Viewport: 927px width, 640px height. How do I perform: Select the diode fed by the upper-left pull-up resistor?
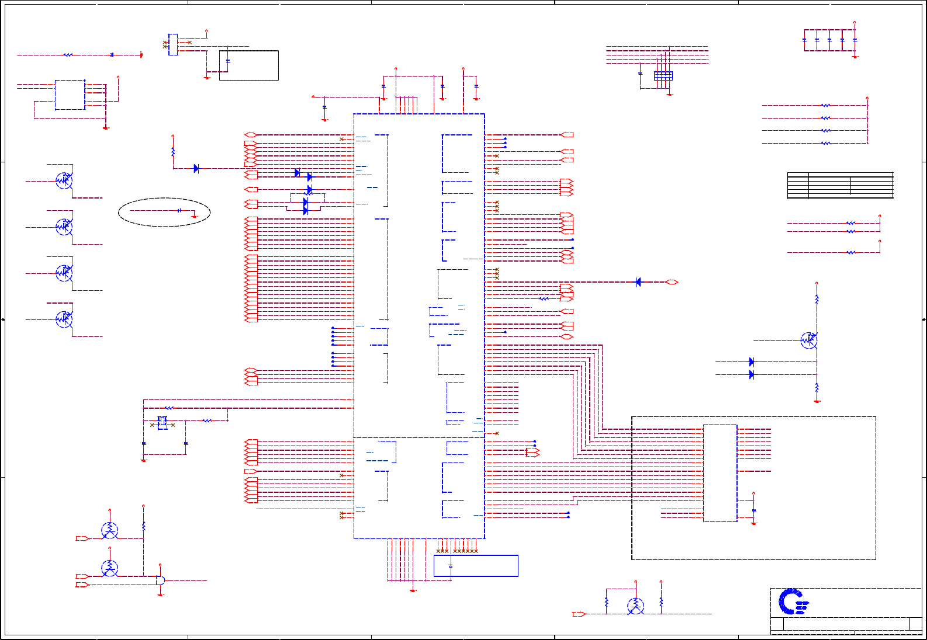click(x=196, y=168)
